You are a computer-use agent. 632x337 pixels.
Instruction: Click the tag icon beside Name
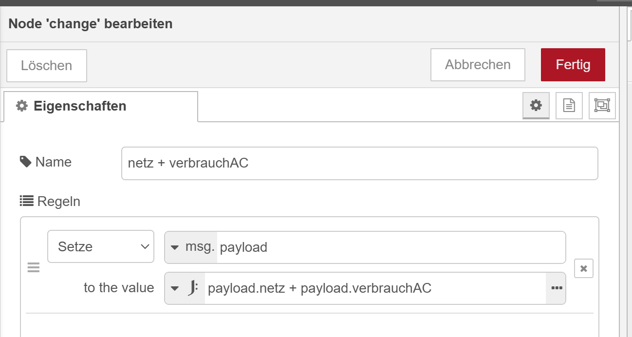[x=26, y=162]
